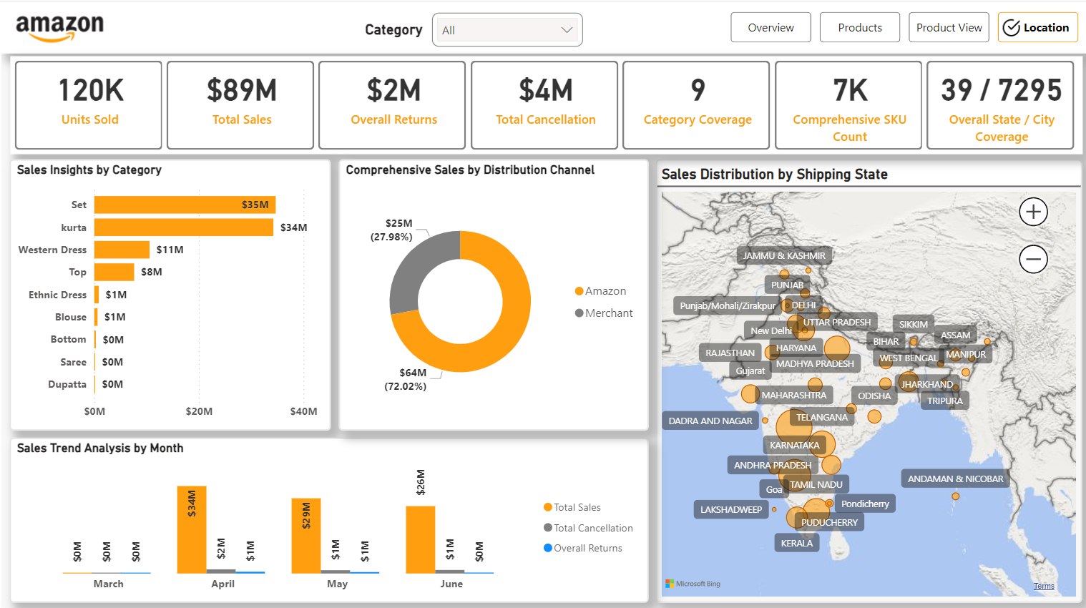Click the Dupatta category label
Image resolution: width=1086 pixels, height=608 pixels.
[x=67, y=384]
